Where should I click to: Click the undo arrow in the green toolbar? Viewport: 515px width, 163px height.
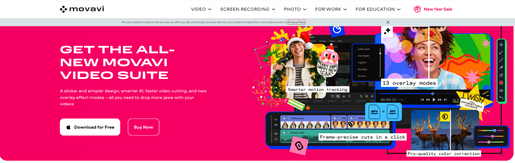point(501,98)
